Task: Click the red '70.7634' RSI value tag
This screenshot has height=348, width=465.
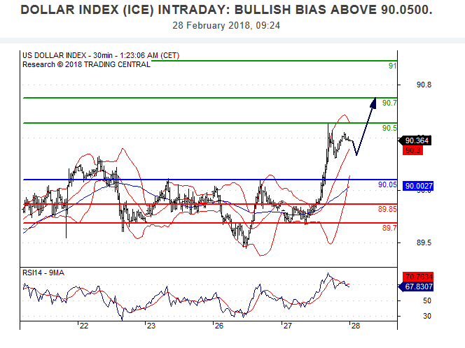Action: click(x=418, y=277)
